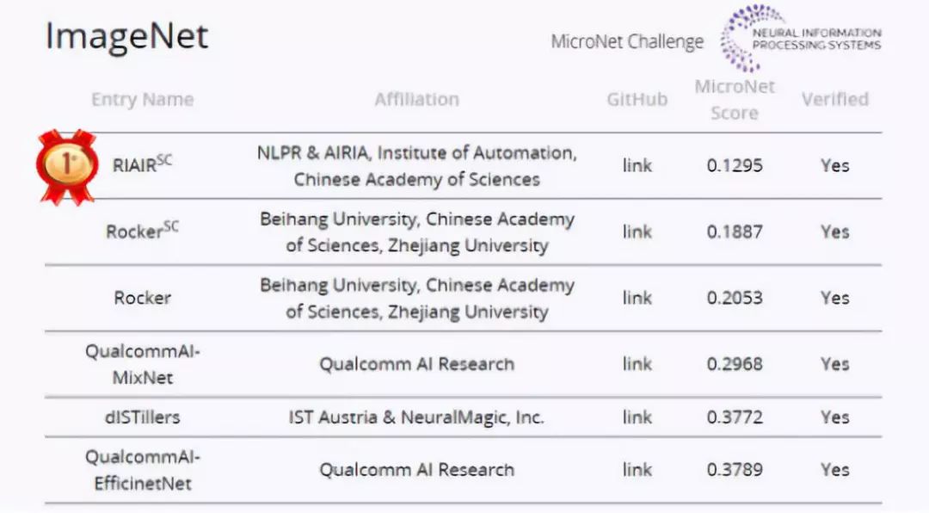This screenshot has height=513, width=929.
Task: Open the GitHub link for dISTillers
Action: [x=637, y=417]
